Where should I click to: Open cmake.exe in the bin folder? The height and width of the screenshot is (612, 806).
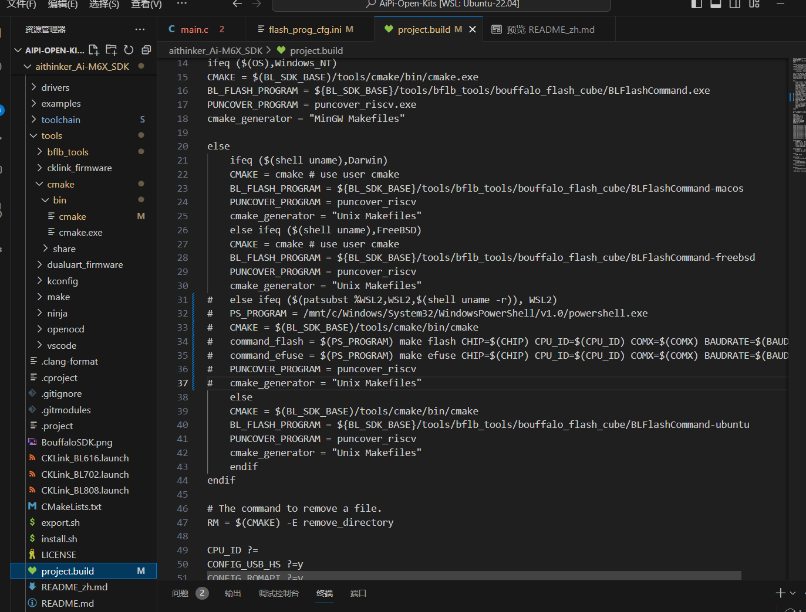pyautogui.click(x=80, y=232)
